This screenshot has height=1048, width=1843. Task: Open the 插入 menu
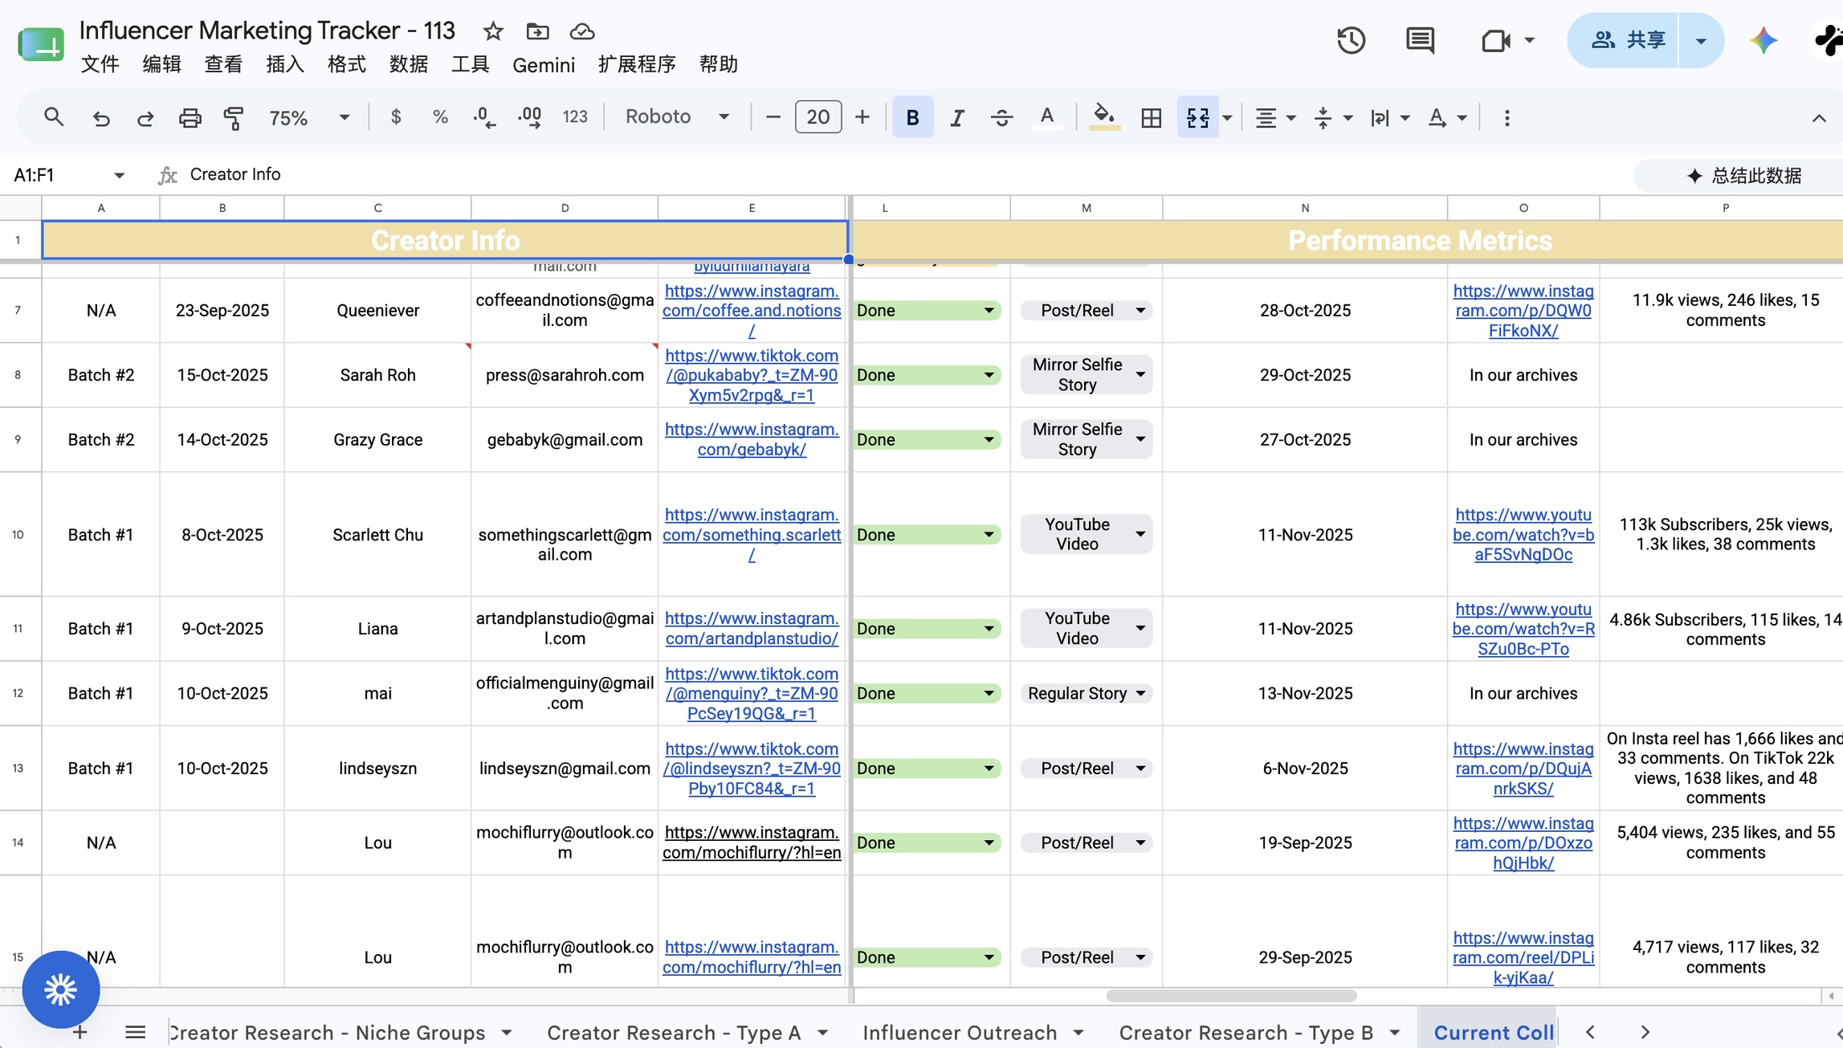(285, 64)
